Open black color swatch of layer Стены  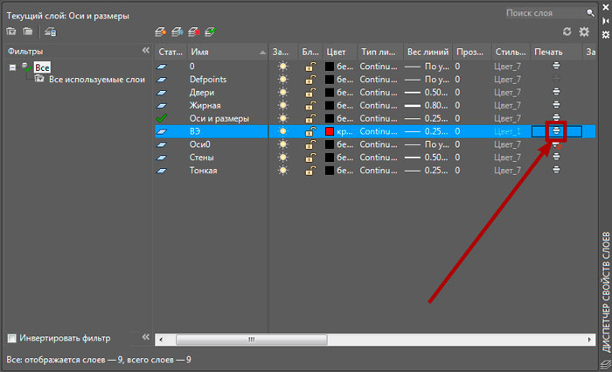[x=330, y=158]
